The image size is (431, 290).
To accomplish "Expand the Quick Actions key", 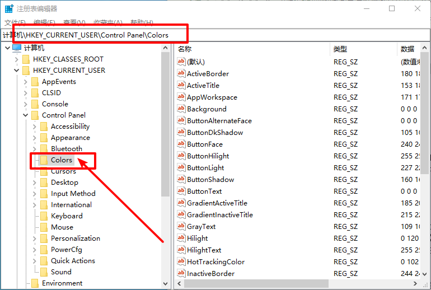I will (34, 261).
